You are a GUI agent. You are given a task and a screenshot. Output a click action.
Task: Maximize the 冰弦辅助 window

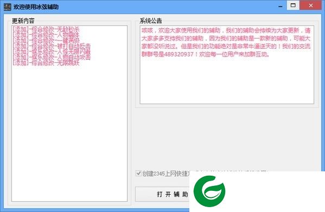point(293,5)
